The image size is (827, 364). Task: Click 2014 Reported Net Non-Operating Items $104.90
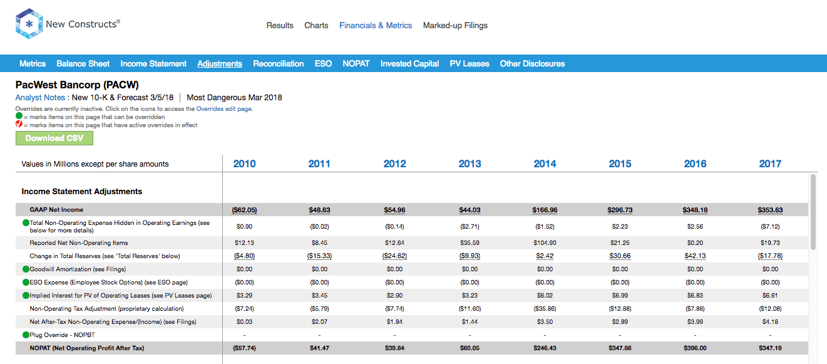545,242
